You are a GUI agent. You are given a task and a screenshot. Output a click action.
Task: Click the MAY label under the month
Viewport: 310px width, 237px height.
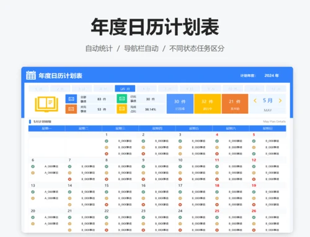[x=268, y=110]
